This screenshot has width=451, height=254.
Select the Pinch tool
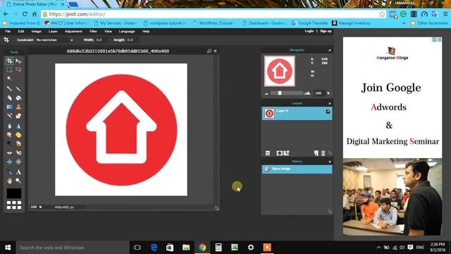[18, 162]
